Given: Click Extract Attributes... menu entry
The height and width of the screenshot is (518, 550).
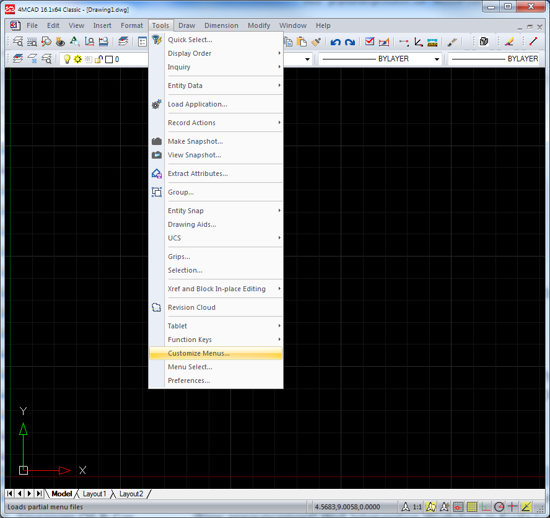Looking at the screenshot, I should coord(216,173).
